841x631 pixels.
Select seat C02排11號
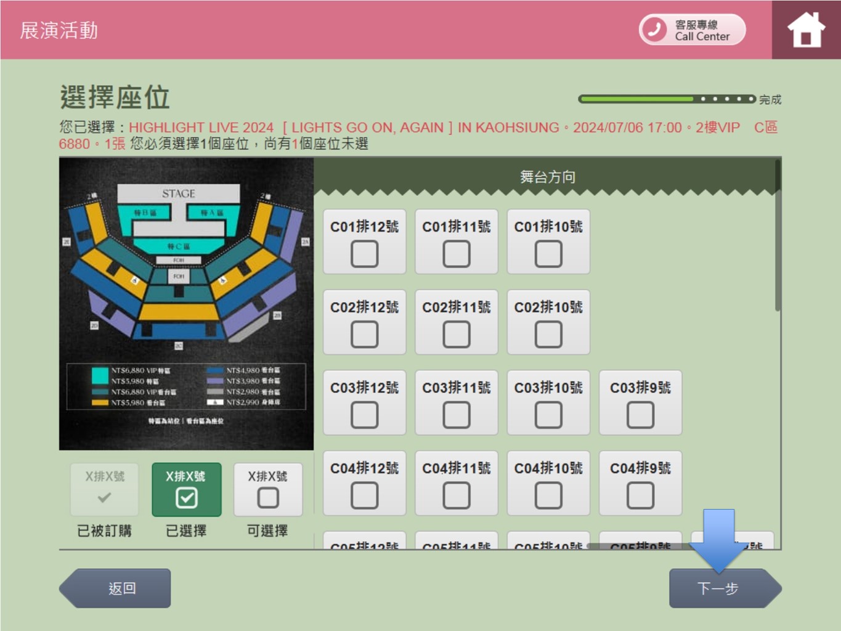[457, 322]
